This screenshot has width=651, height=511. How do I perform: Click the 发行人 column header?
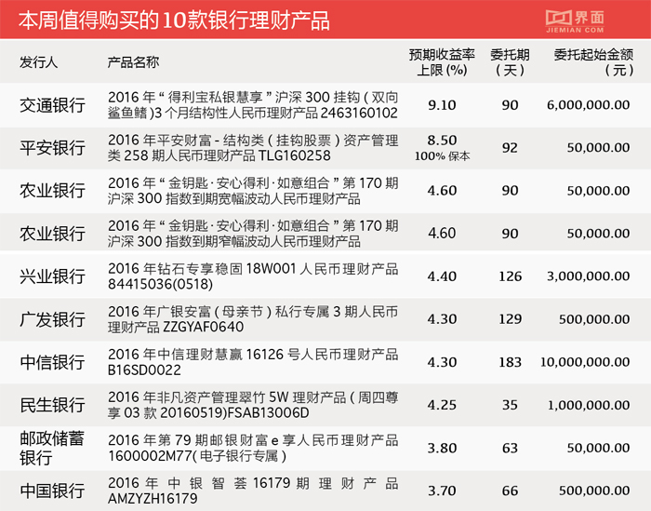[x=38, y=62]
